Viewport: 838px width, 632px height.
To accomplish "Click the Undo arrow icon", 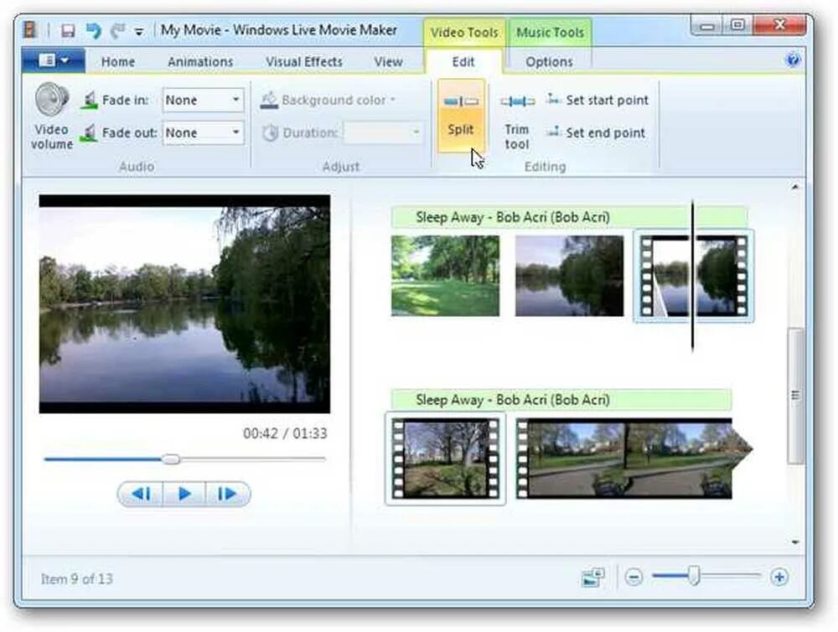I will [x=94, y=30].
